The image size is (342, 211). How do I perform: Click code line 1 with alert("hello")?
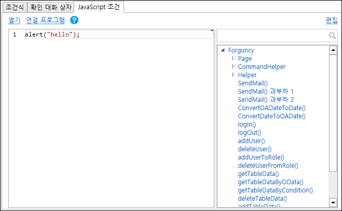52,34
